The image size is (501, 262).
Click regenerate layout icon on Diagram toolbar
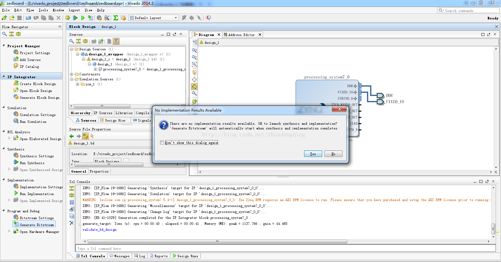[x=194, y=87]
